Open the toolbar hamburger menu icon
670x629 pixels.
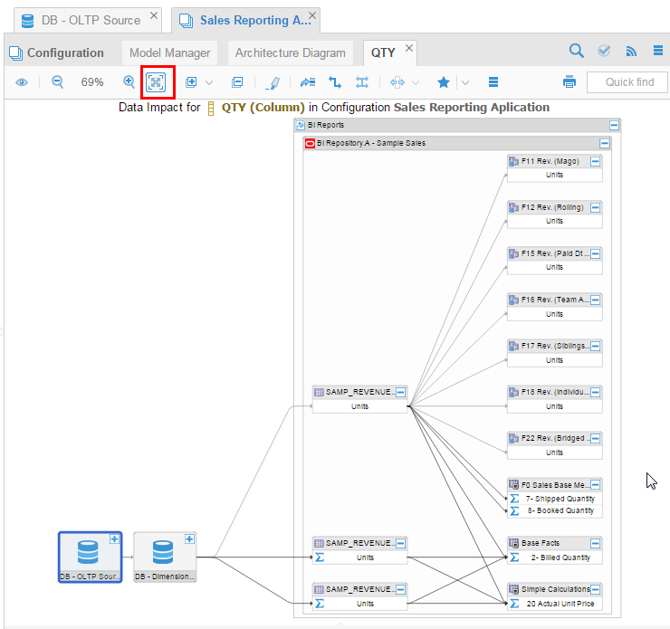point(493,81)
